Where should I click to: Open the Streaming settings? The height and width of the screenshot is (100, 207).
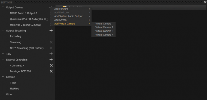click(x=16, y=42)
